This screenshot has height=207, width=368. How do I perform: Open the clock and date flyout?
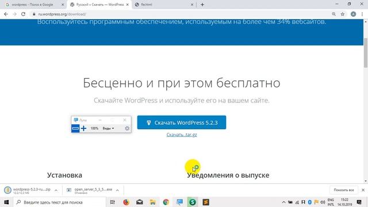(x=345, y=202)
